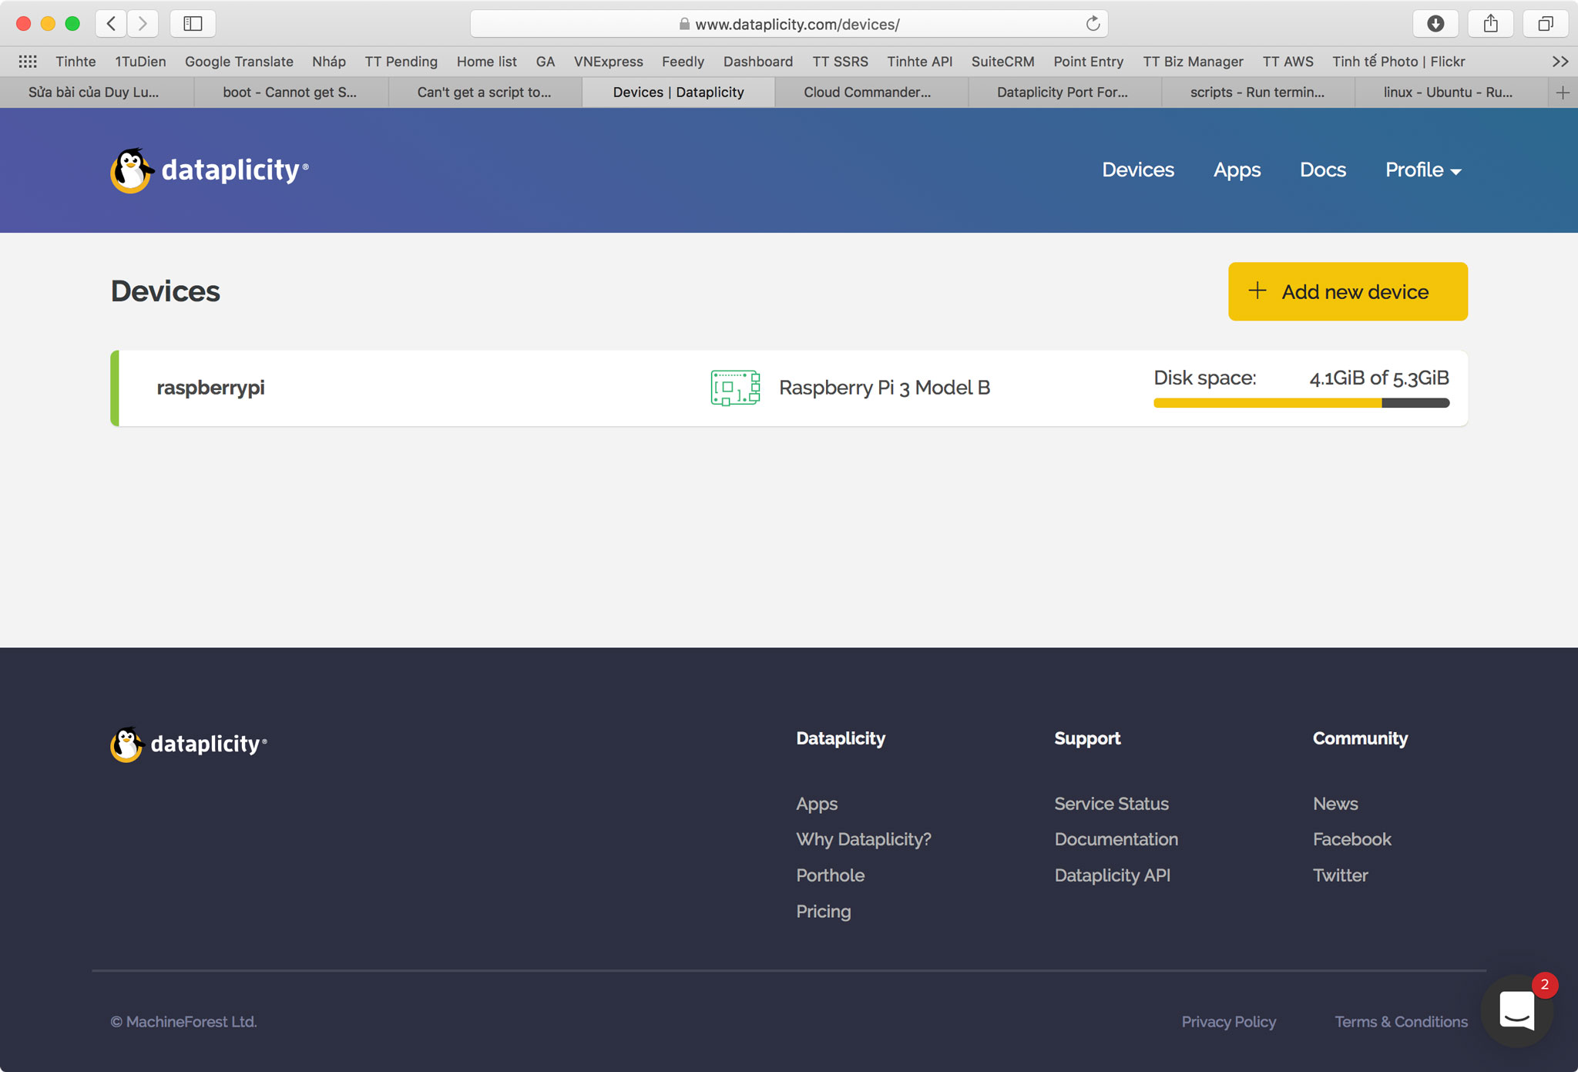Expand the Profile dropdown menu
The image size is (1578, 1072).
coord(1423,170)
